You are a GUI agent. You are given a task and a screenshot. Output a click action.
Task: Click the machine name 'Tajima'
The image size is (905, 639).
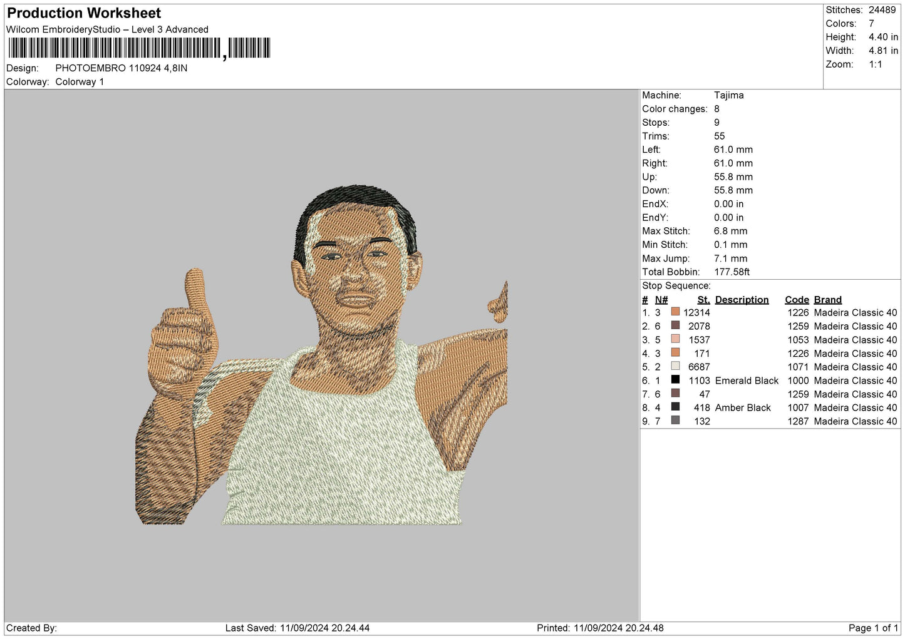tap(729, 95)
